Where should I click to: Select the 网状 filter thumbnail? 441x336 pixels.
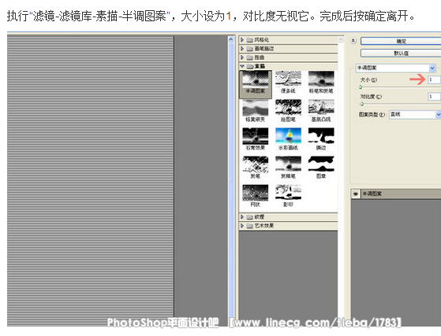pyautogui.click(x=256, y=196)
